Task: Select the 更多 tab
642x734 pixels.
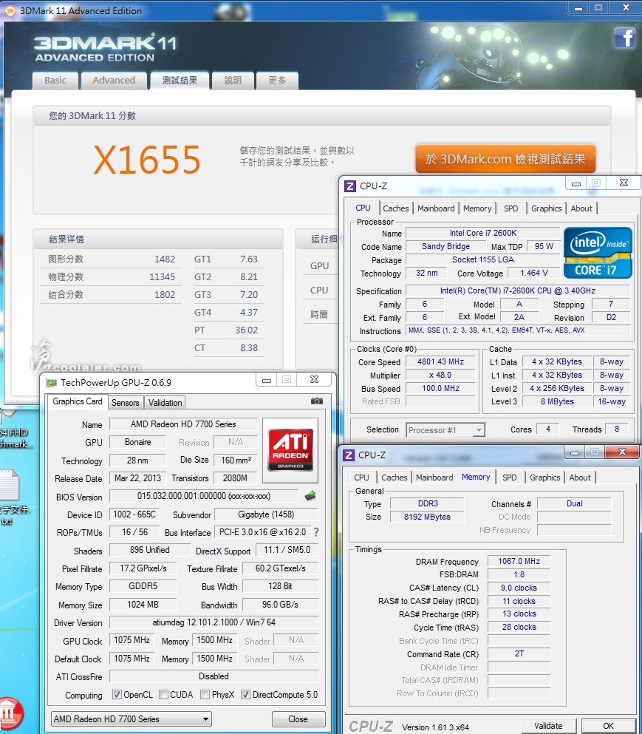Action: pos(277,81)
